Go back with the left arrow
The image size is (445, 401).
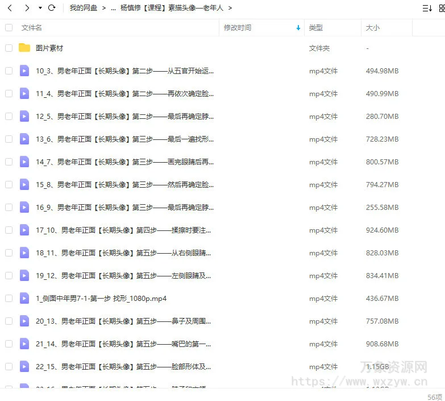click(x=10, y=8)
